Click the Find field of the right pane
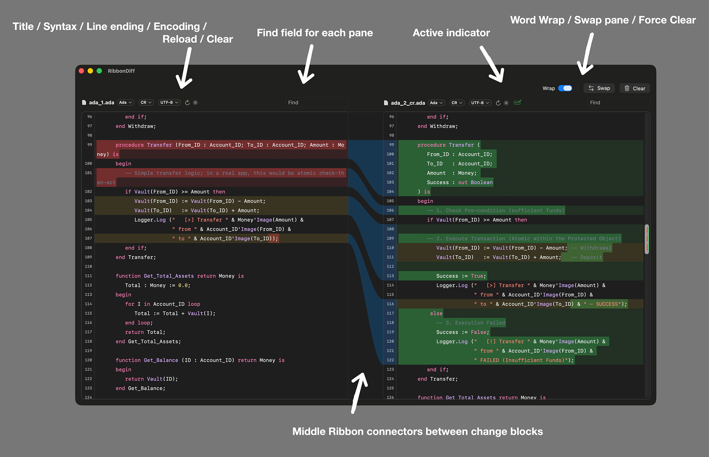Screen dimensions: 709x457 tap(618, 102)
